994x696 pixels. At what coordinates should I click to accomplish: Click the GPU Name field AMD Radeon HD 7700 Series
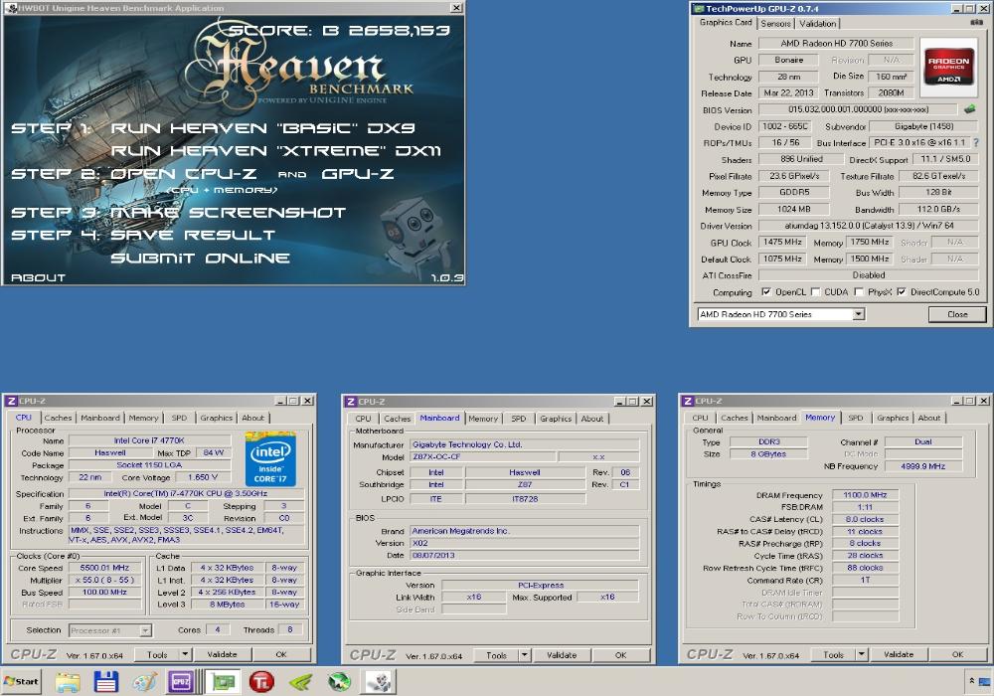point(836,43)
